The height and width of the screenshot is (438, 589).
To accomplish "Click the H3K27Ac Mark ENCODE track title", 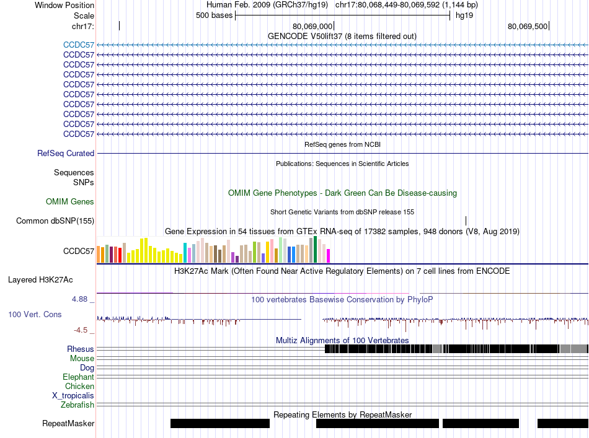I will (342, 271).
